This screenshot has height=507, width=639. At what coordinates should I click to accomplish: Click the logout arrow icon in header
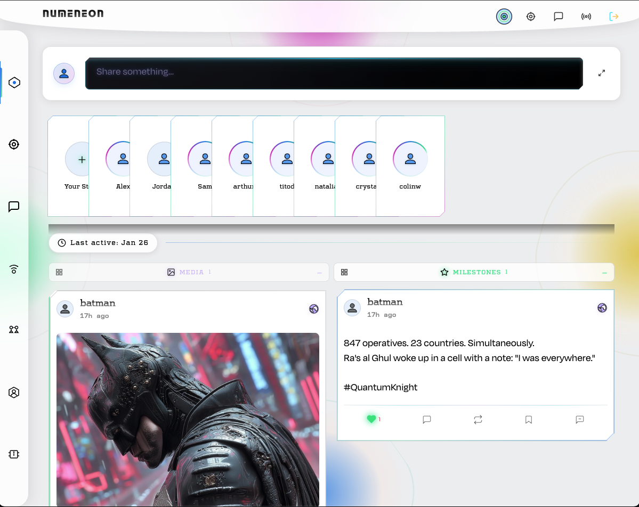coord(614,17)
